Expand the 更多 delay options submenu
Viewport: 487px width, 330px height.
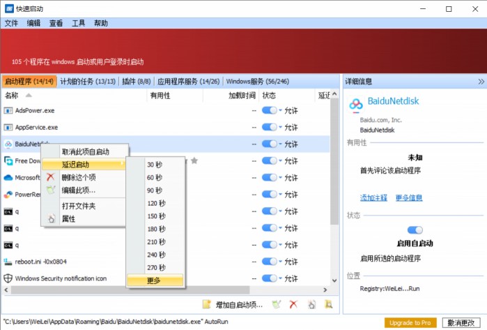click(154, 280)
